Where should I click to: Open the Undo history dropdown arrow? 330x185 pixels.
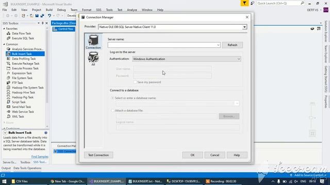tap(54, 16)
